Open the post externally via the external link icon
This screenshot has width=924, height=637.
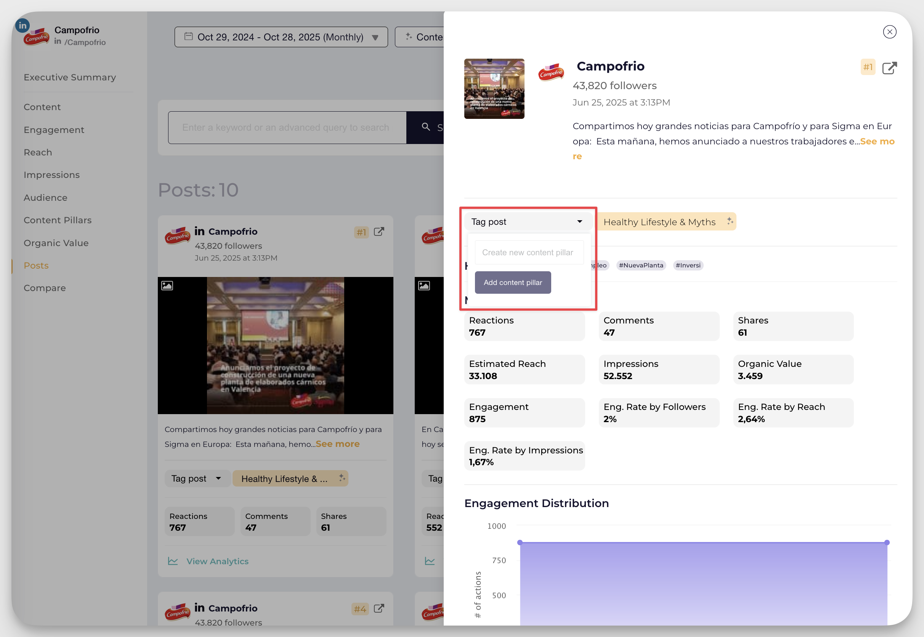[890, 68]
